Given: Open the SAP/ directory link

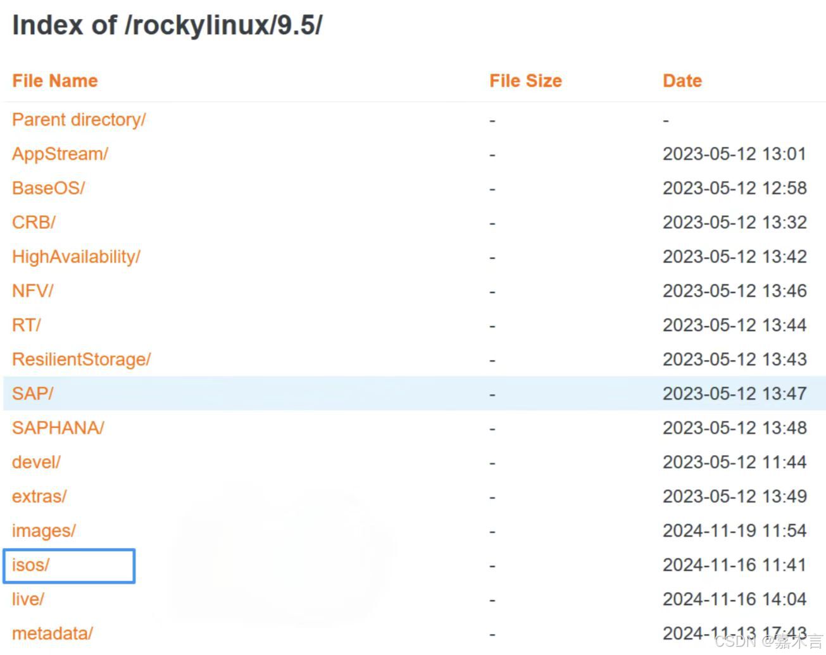Looking at the screenshot, I should point(33,393).
